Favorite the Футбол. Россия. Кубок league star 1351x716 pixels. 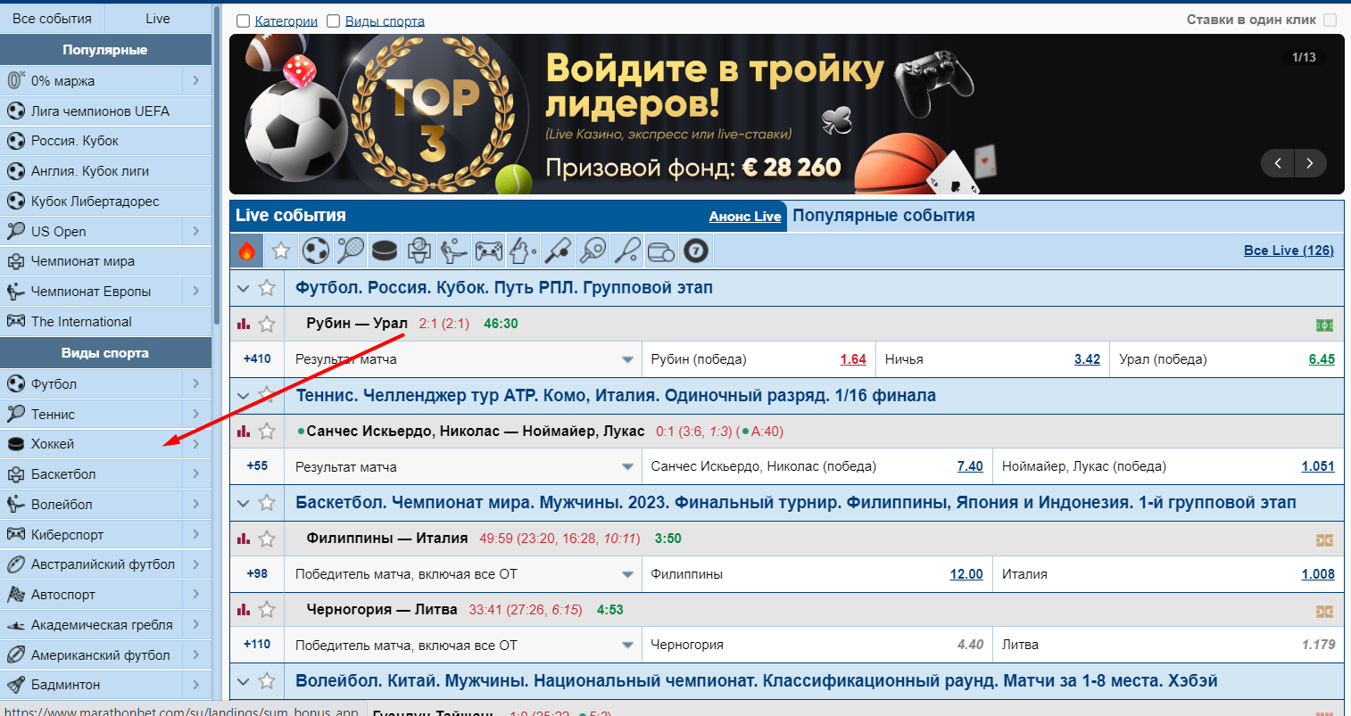[267, 288]
